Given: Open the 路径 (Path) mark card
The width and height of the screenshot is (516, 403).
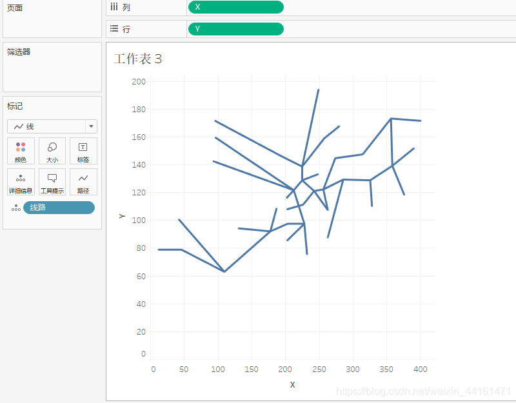Looking at the screenshot, I should pos(83,182).
